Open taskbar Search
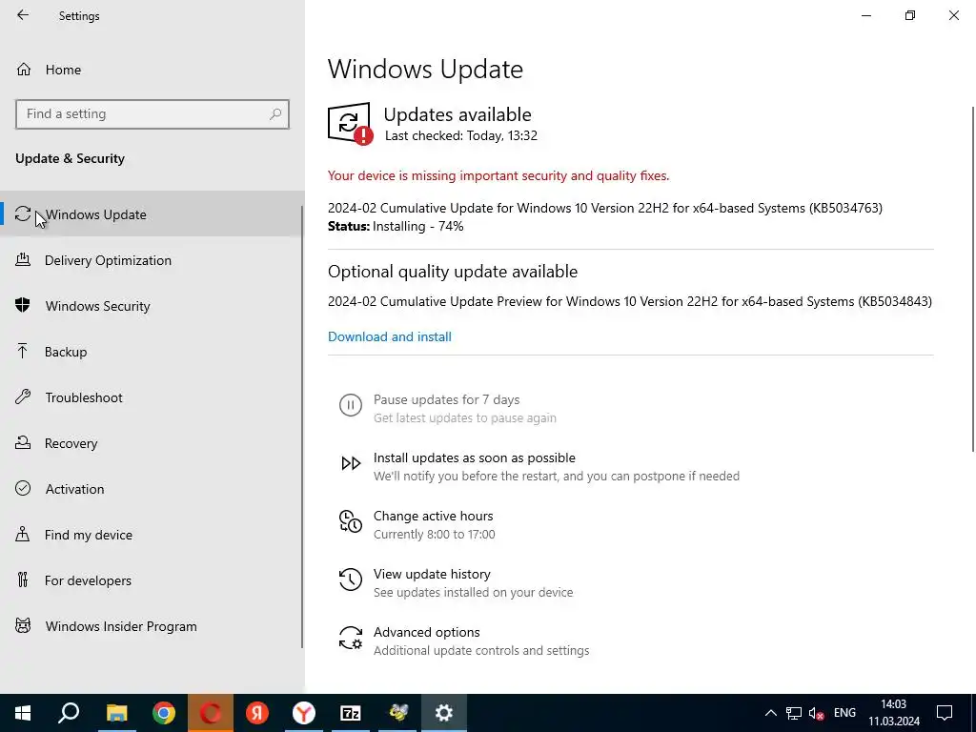The height and width of the screenshot is (732, 976). click(x=69, y=713)
